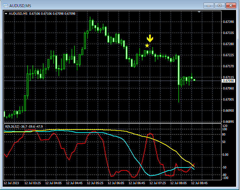Click the chart shift marker triangle at top
This screenshot has height=190, width=240.
tap(199, 12)
